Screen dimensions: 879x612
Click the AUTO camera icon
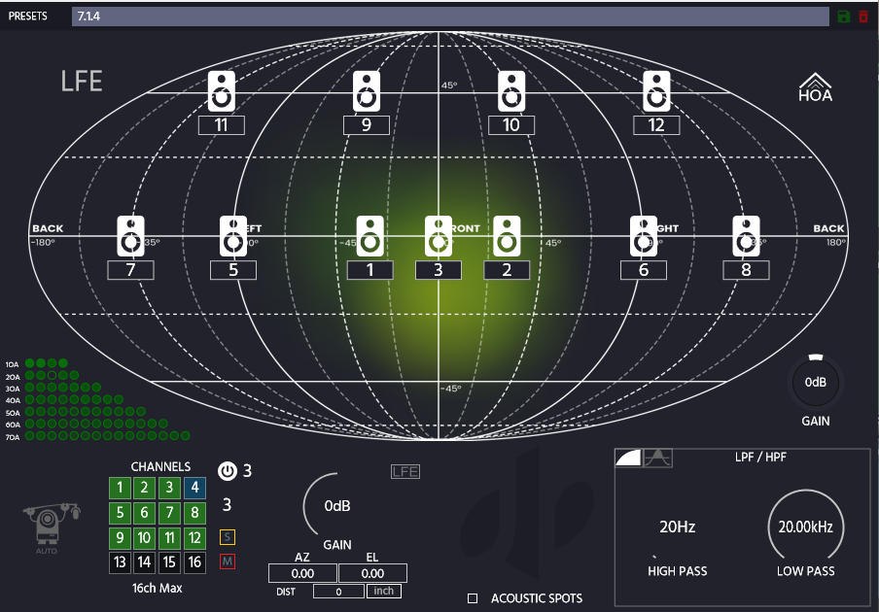click(x=51, y=527)
